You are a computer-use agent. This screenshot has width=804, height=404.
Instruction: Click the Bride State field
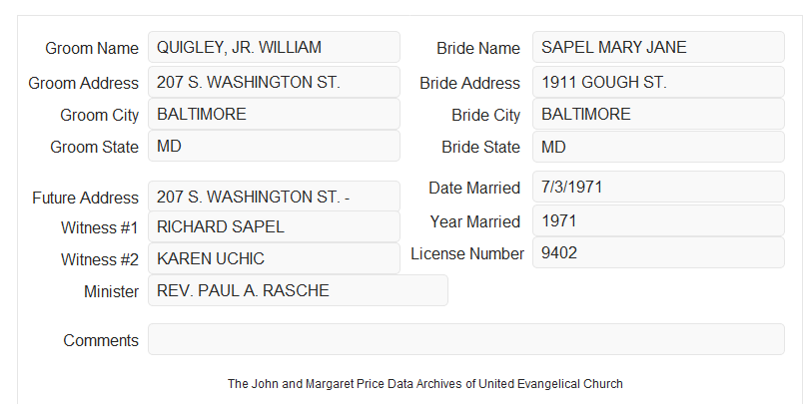(658, 147)
